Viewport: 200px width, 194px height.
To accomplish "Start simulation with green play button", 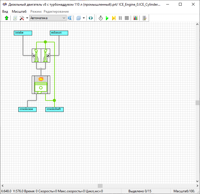I will (x=107, y=18).
